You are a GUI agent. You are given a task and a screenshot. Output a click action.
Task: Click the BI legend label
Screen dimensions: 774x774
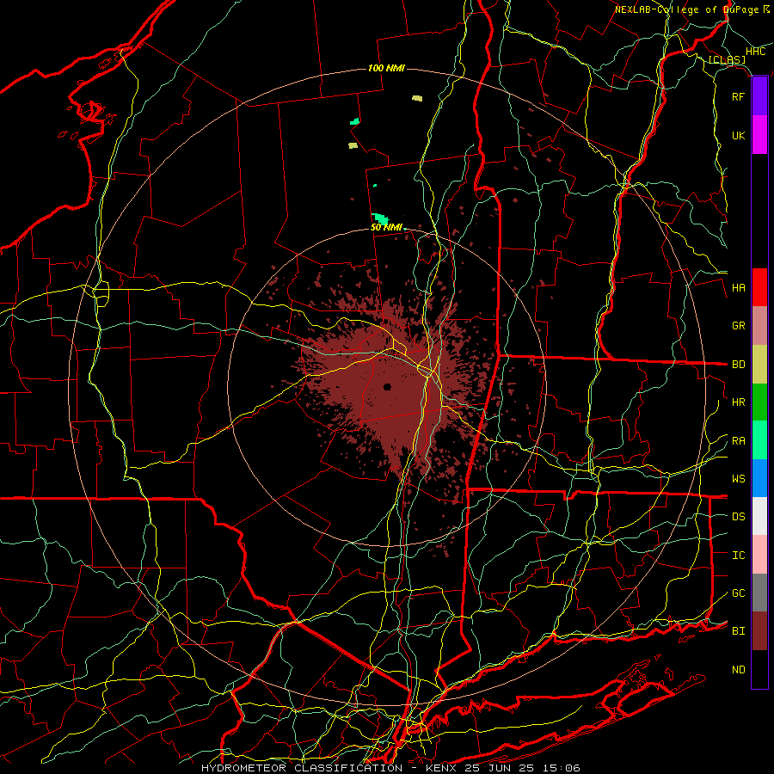coord(738,631)
